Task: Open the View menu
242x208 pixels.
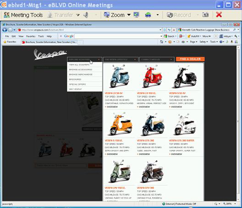Action: tap(21, 36)
